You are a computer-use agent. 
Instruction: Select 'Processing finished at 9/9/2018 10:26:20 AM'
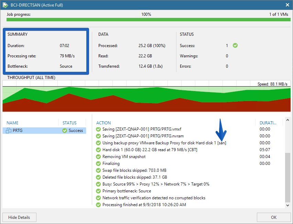click(x=144, y=205)
